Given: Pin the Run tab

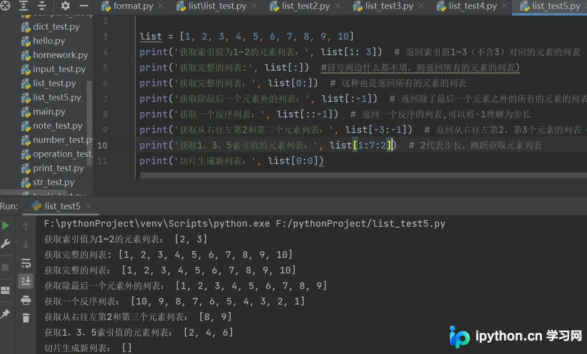Looking at the screenshot, I should (5, 313).
